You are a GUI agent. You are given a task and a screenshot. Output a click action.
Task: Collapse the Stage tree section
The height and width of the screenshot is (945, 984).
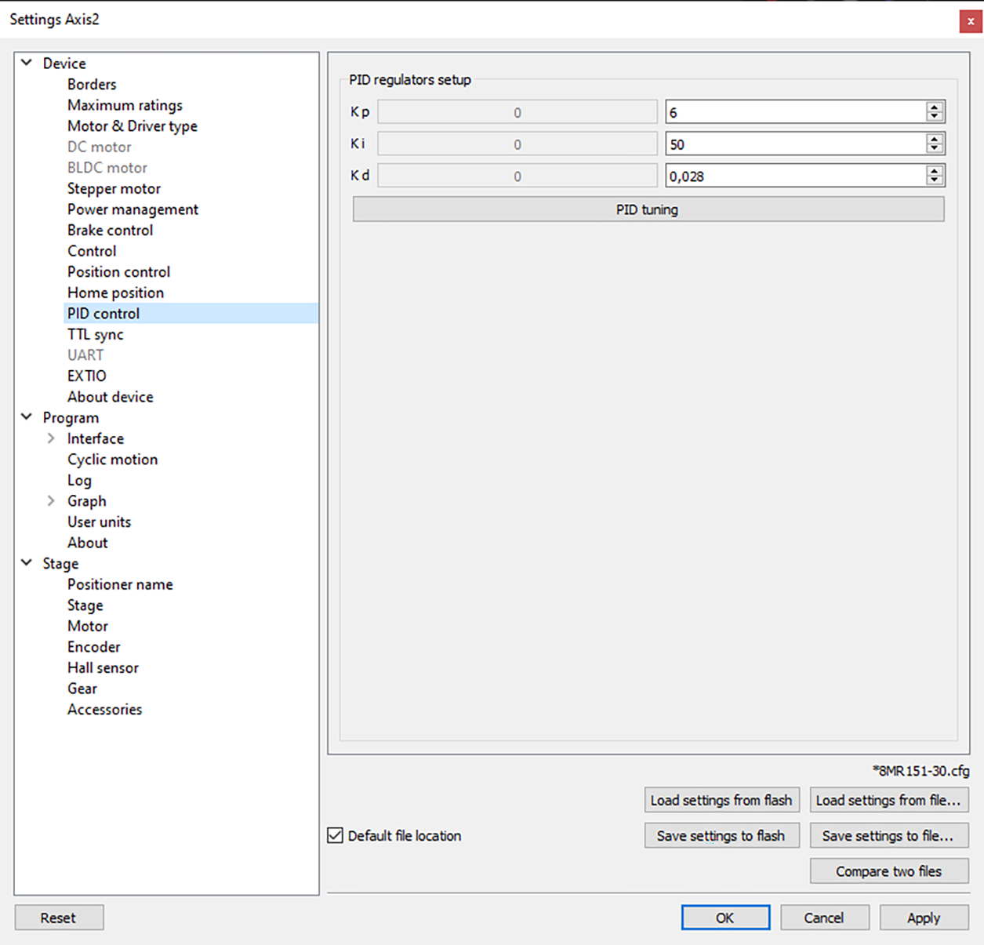click(27, 563)
